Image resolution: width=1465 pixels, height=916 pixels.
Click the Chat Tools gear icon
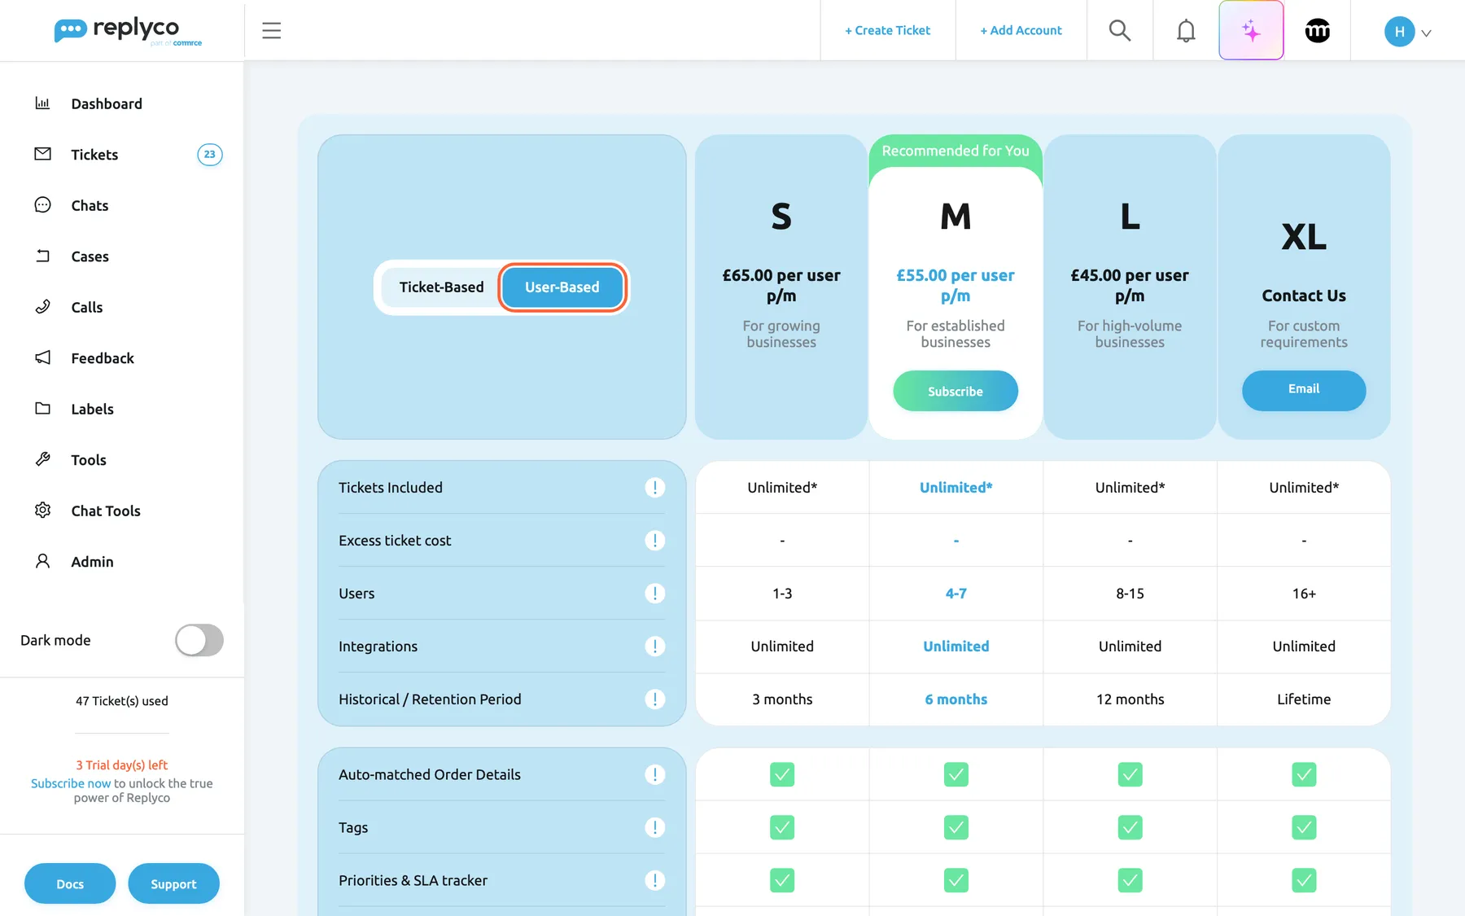click(x=42, y=511)
